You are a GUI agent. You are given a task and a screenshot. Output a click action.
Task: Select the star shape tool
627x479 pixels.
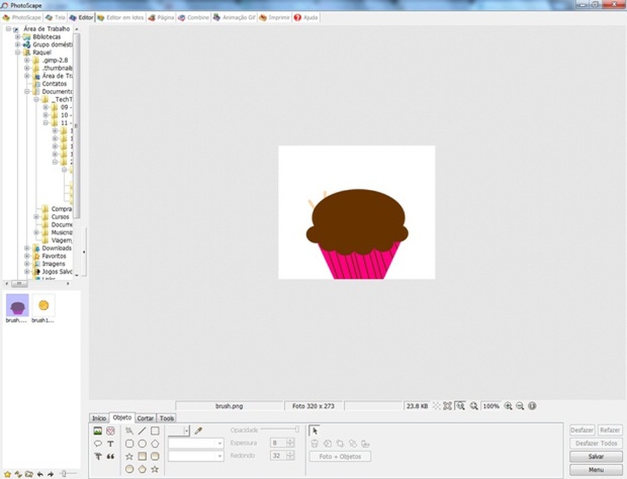point(129,457)
